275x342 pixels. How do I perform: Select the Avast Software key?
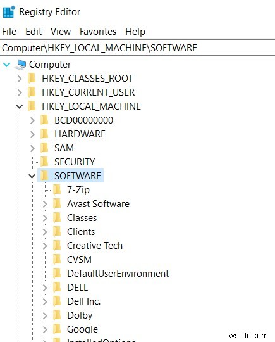pyautogui.click(x=98, y=204)
